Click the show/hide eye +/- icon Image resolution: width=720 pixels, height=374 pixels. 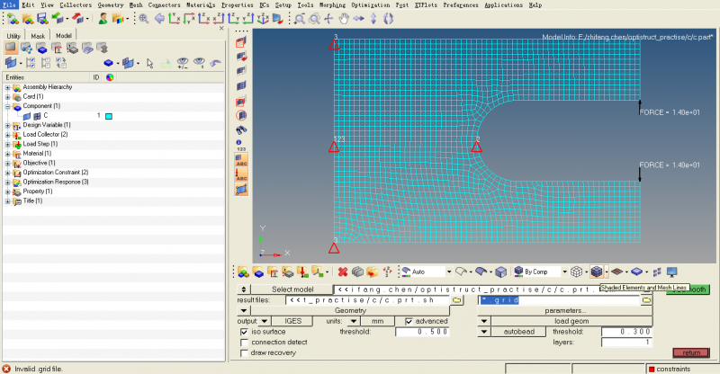183,62
